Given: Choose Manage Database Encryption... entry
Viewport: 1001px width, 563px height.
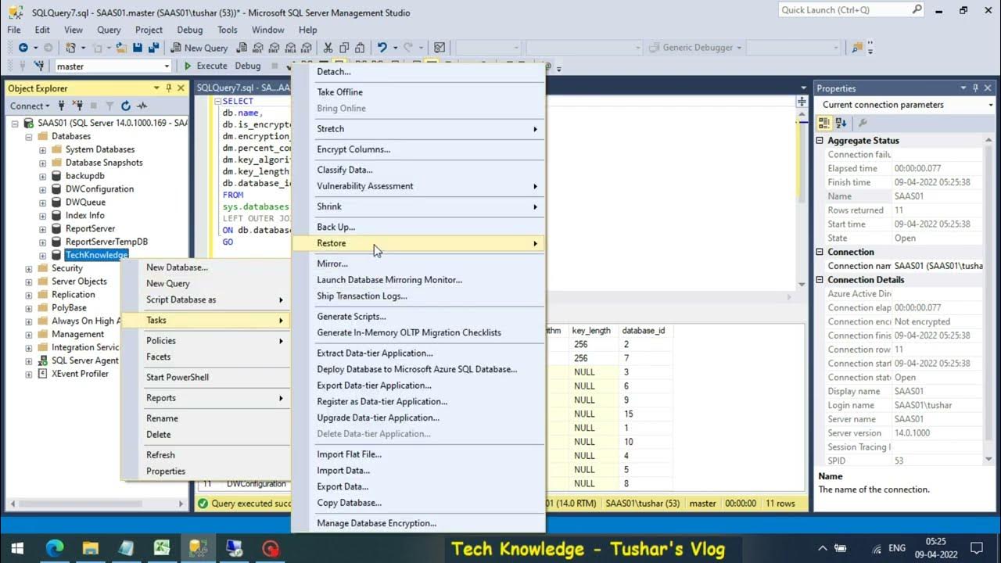Looking at the screenshot, I should pos(418,524).
